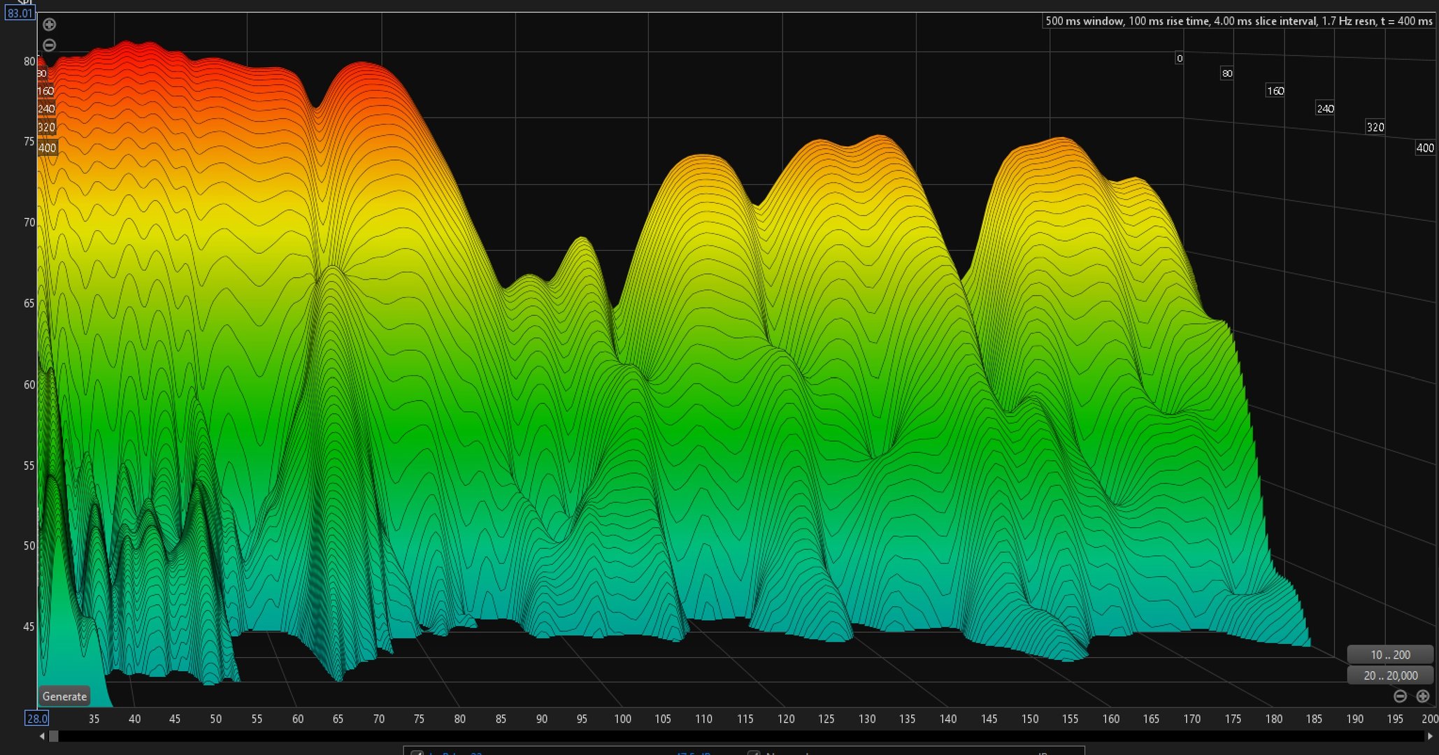Zoom in the frequency axis at bottom right
This screenshot has height=755, width=1439.
click(x=1422, y=696)
